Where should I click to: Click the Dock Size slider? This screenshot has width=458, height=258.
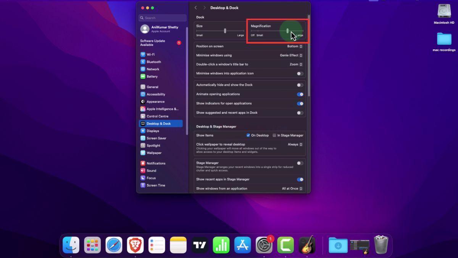click(x=220, y=31)
